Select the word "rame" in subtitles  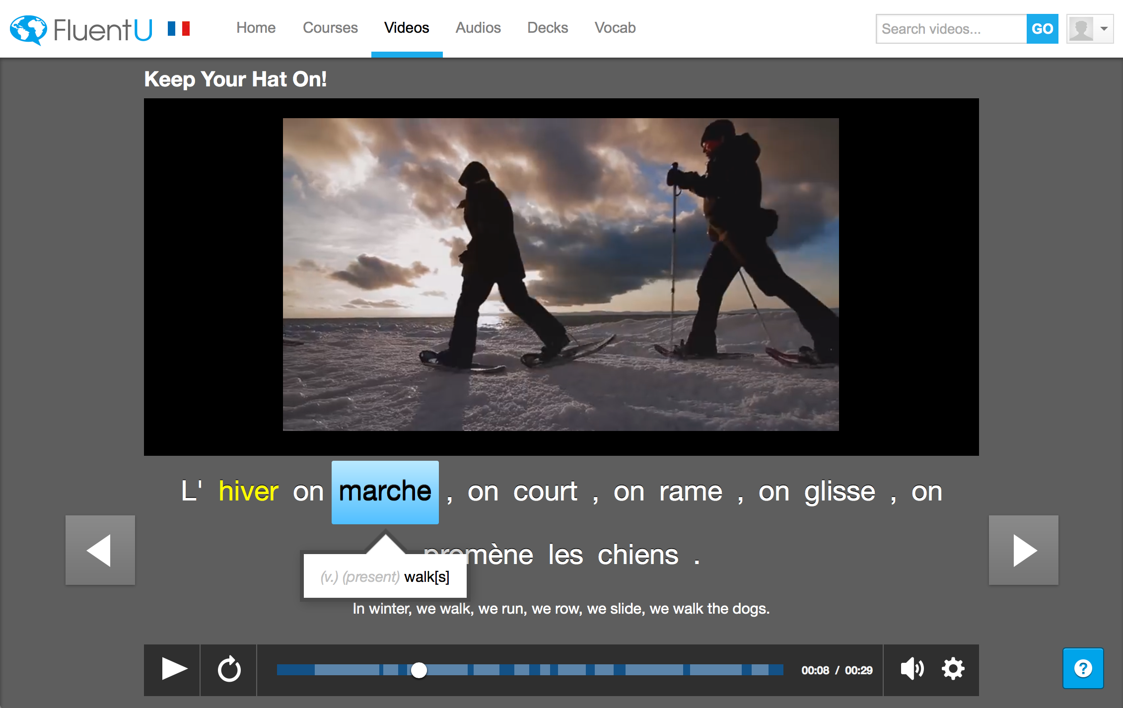click(691, 492)
